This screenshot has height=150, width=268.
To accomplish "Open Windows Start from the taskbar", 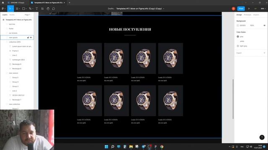I will (106, 147).
